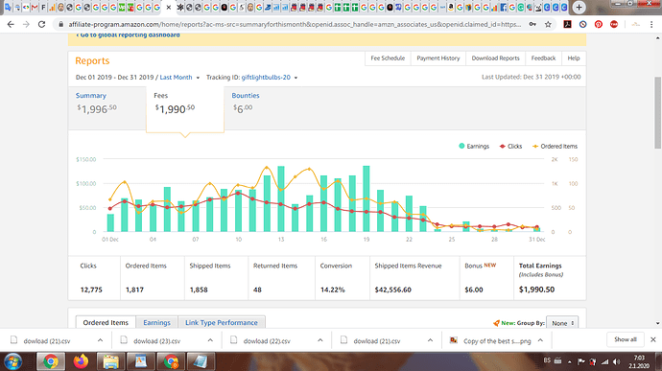Image resolution: width=662 pixels, height=371 pixels.
Task: Toggle the Clicks series in chart legend
Action: (x=510, y=146)
